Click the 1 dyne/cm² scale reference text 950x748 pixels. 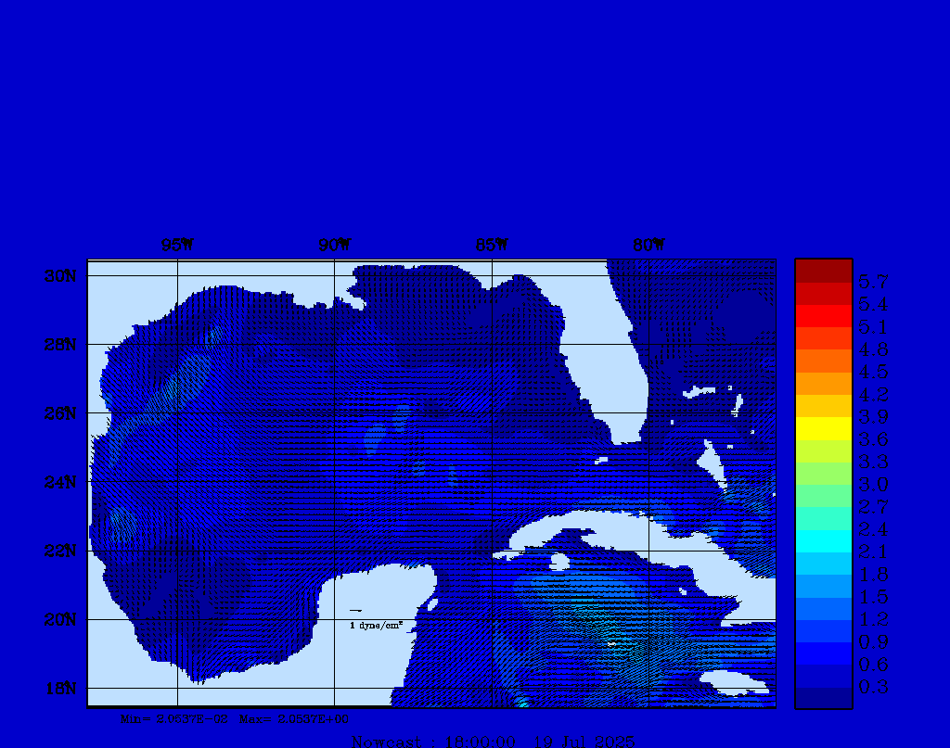click(x=376, y=626)
